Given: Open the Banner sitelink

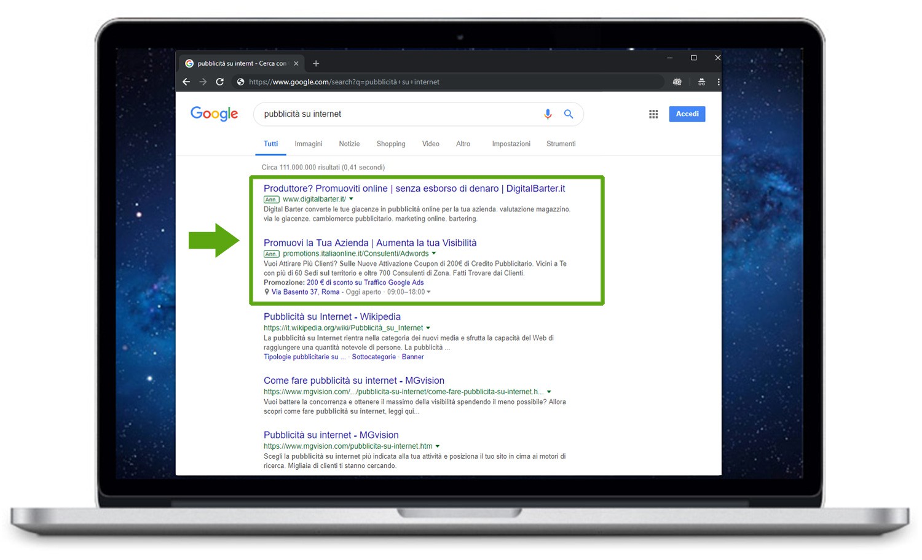Looking at the screenshot, I should [x=412, y=357].
